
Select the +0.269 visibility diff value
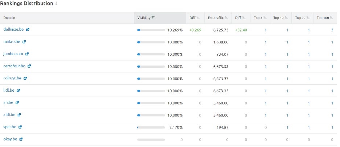click(195, 30)
